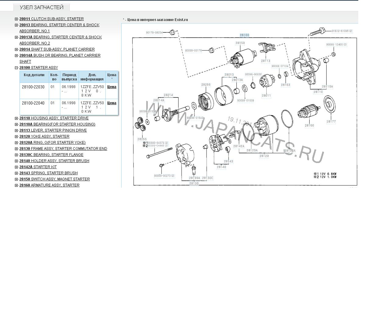390x312 pixels.
Task: Click part label 28011 in the diagram
Action: click(266, 96)
